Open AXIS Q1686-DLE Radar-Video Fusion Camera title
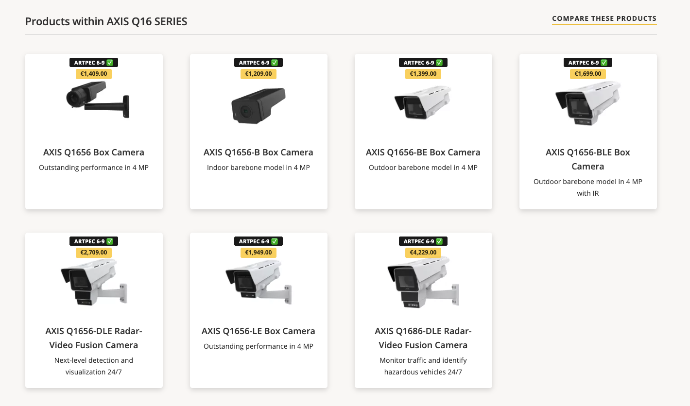 (x=423, y=338)
